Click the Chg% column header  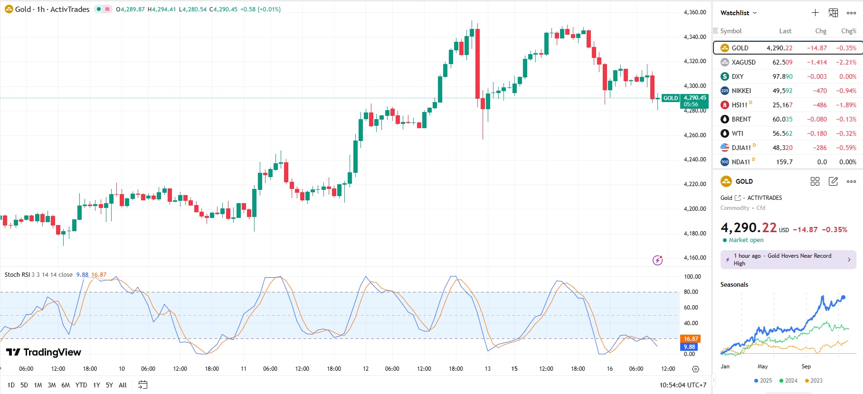[848, 31]
